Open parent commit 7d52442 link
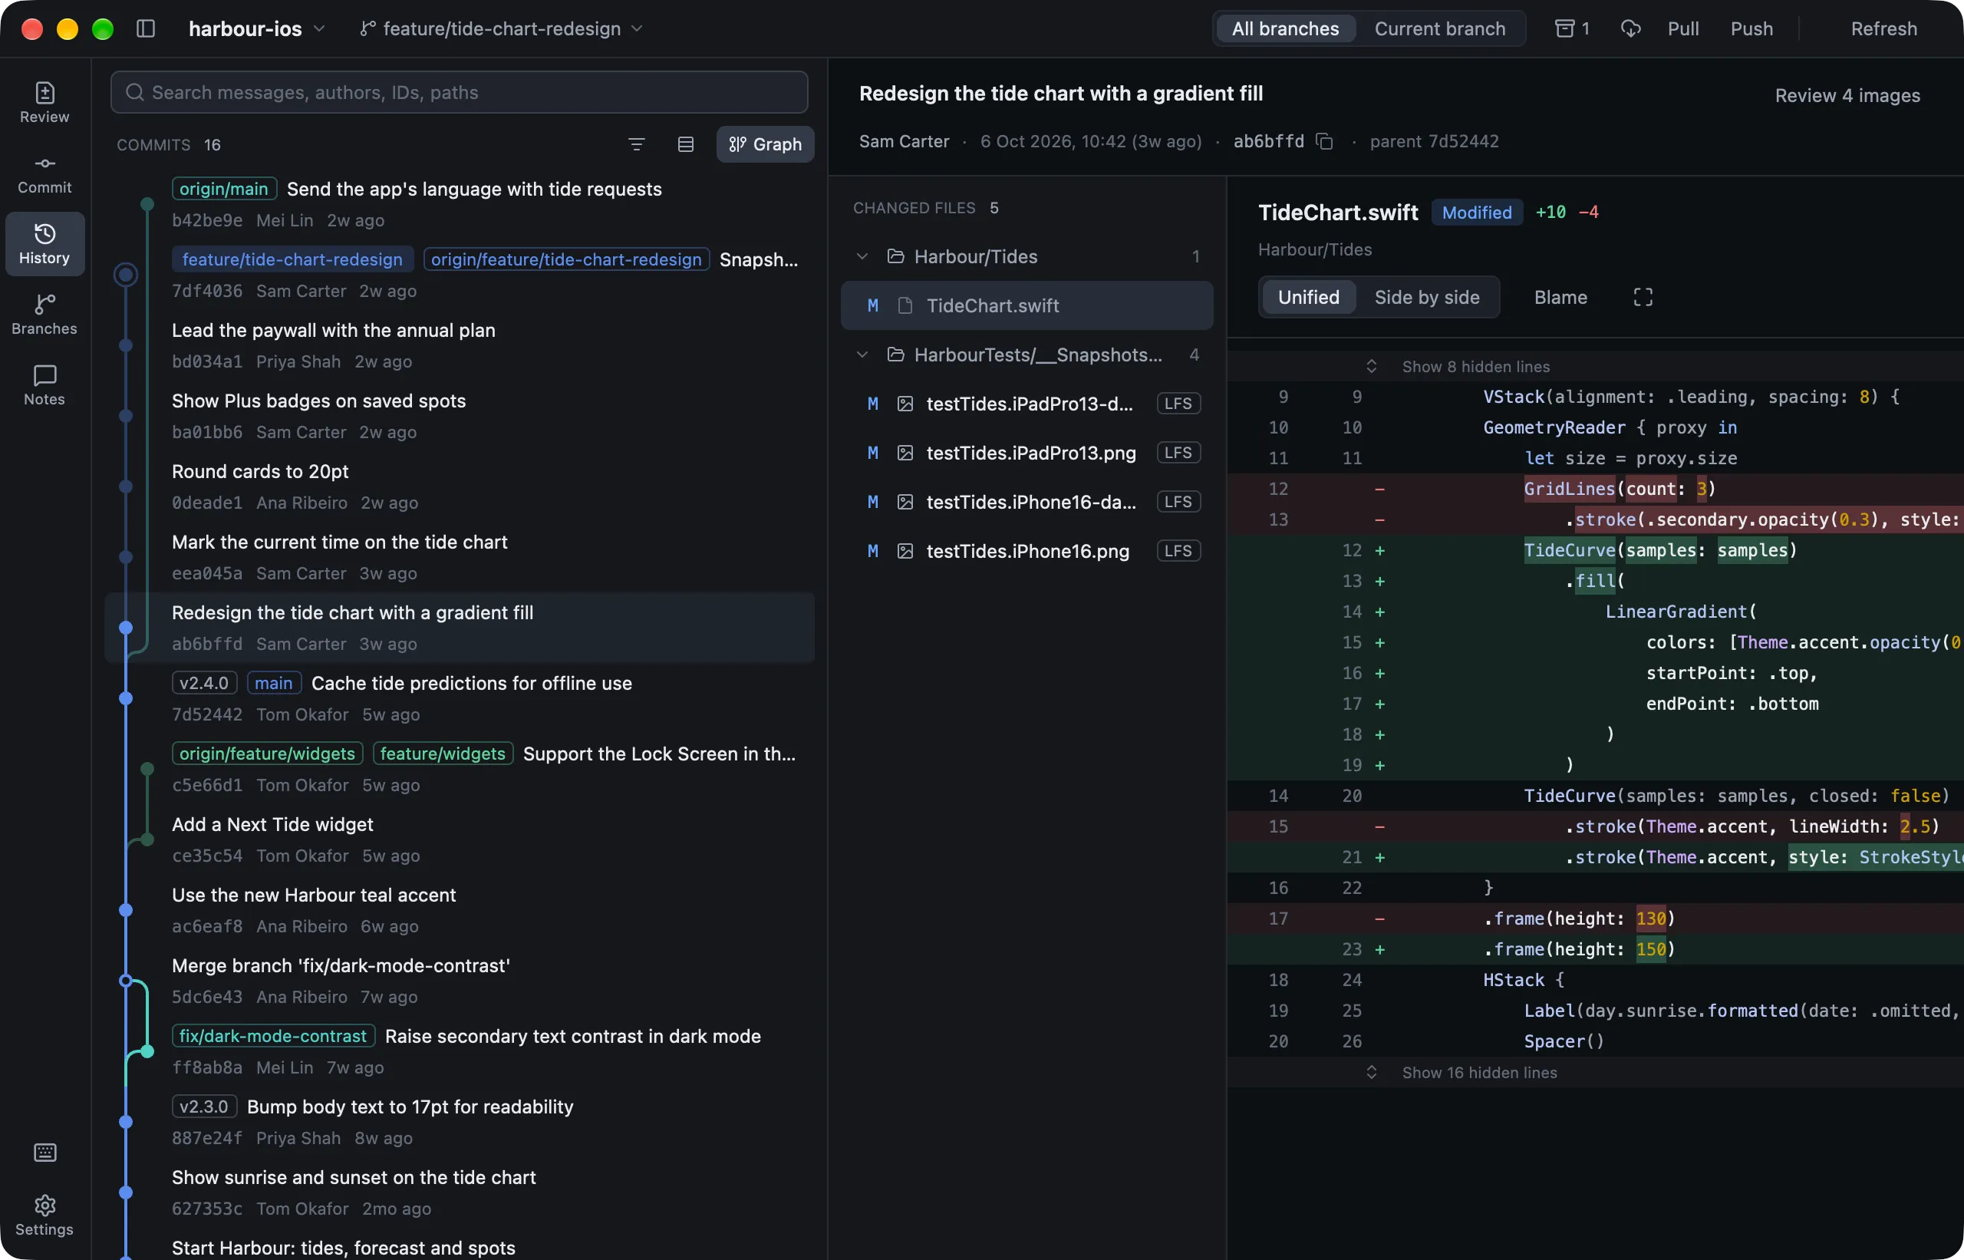Screen dimensions: 1964x1260 coord(1434,141)
